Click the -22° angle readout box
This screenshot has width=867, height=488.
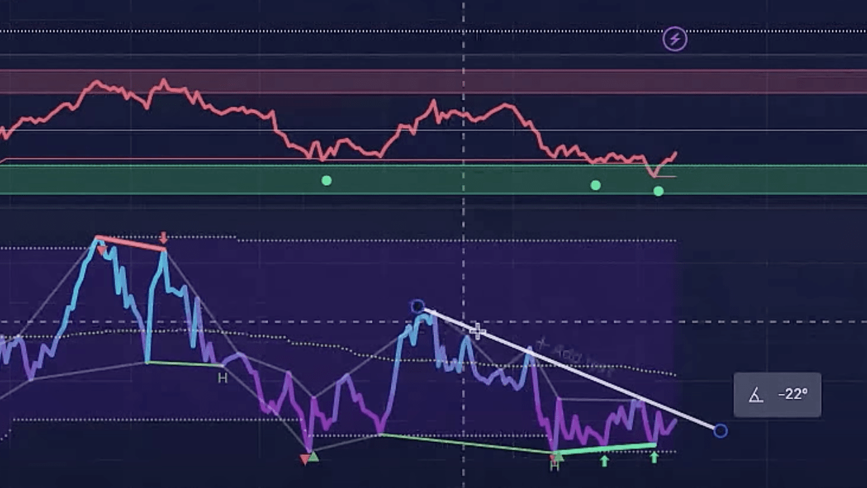[778, 395]
